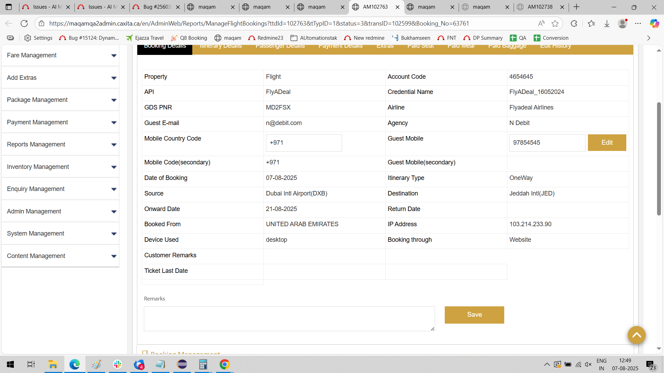Add page to favorites star icon
Image resolution: width=664 pixels, height=373 pixels.
555,23
